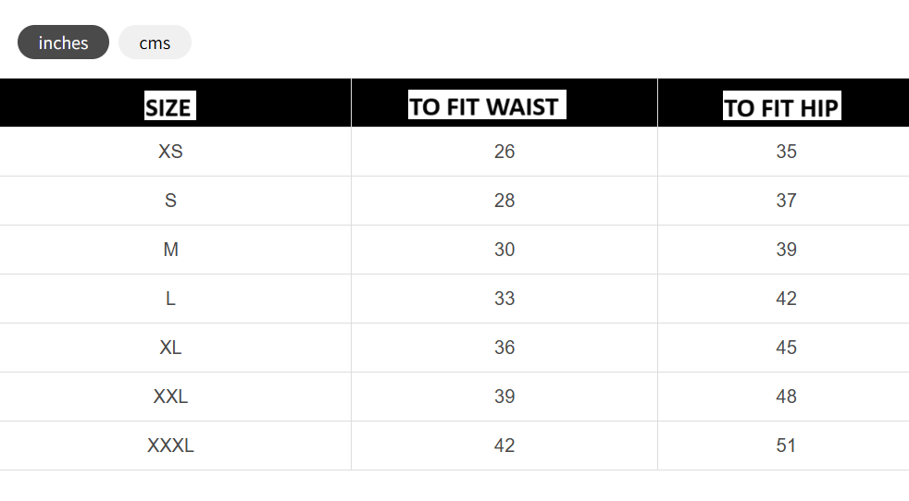Click waist value 30 for M
The height and width of the screenshot is (501, 909).
[504, 250]
